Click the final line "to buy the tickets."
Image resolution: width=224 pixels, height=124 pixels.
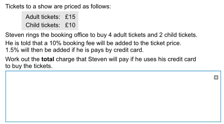tap(29, 66)
